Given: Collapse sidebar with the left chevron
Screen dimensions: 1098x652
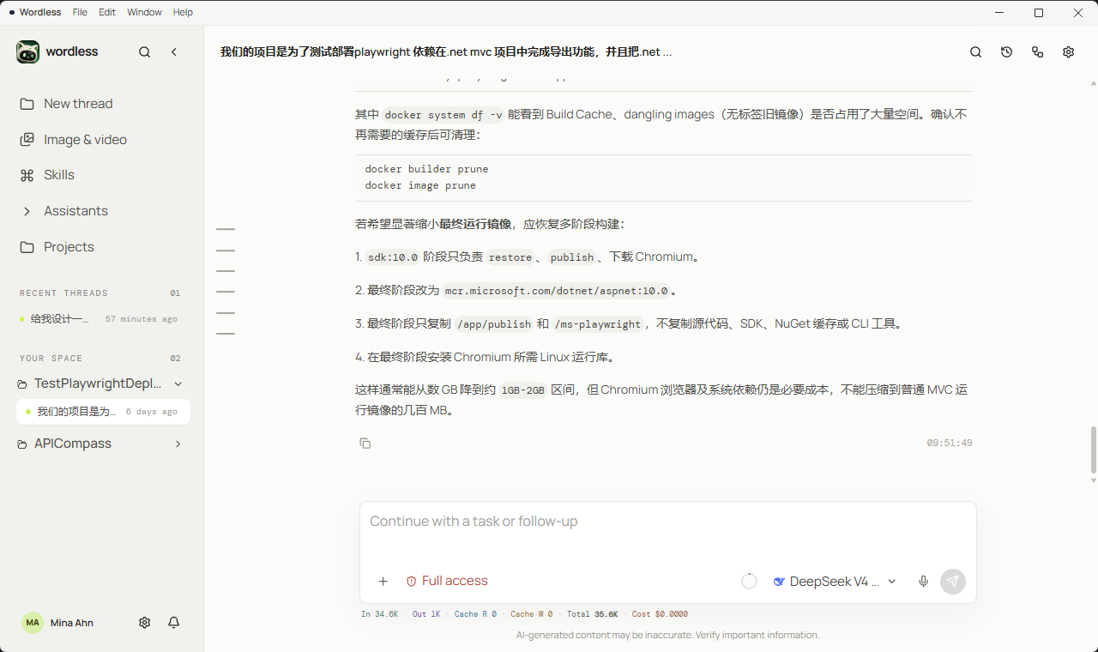Looking at the screenshot, I should [174, 52].
